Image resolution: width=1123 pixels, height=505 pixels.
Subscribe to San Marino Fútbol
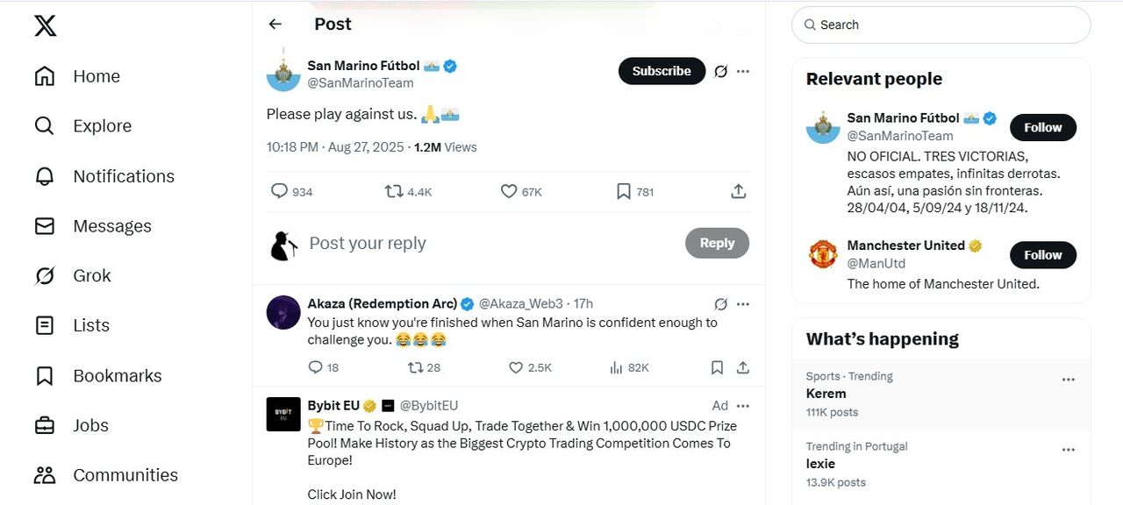662,71
